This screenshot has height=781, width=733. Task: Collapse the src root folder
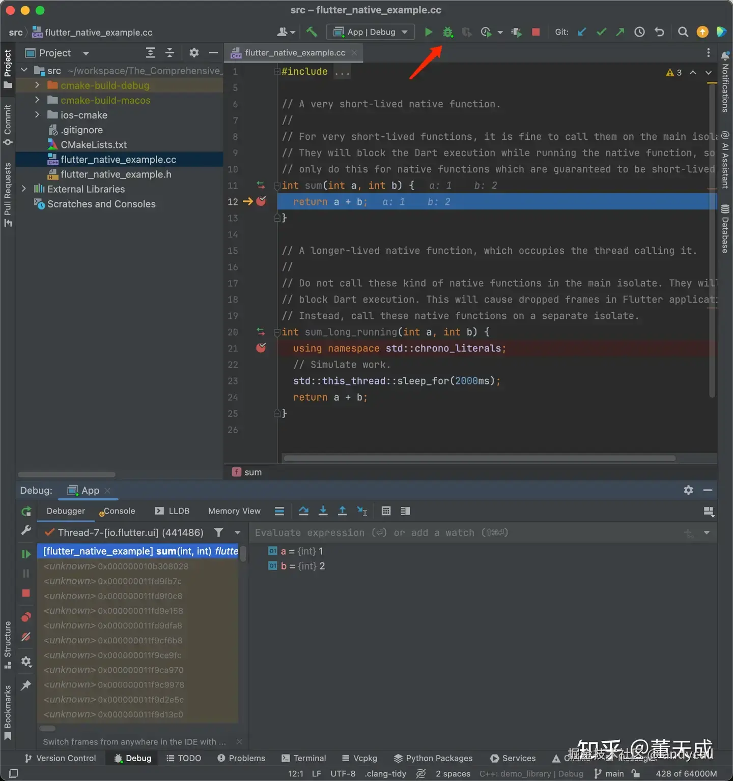click(24, 70)
